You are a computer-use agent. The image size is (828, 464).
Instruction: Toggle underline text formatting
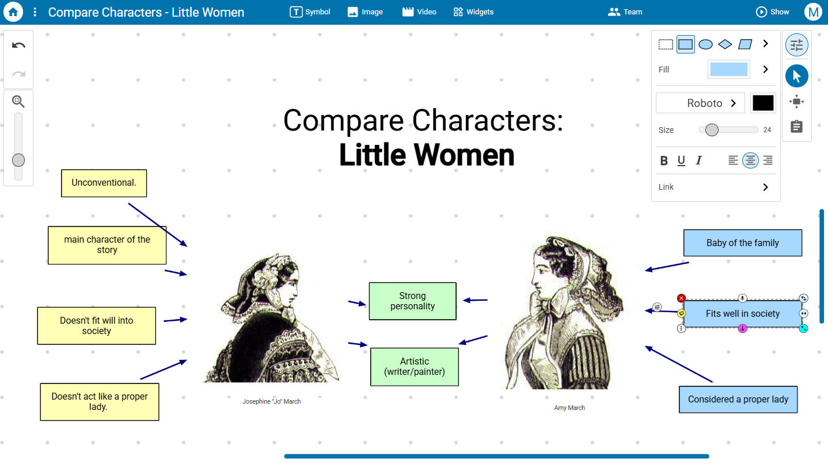[x=681, y=161]
